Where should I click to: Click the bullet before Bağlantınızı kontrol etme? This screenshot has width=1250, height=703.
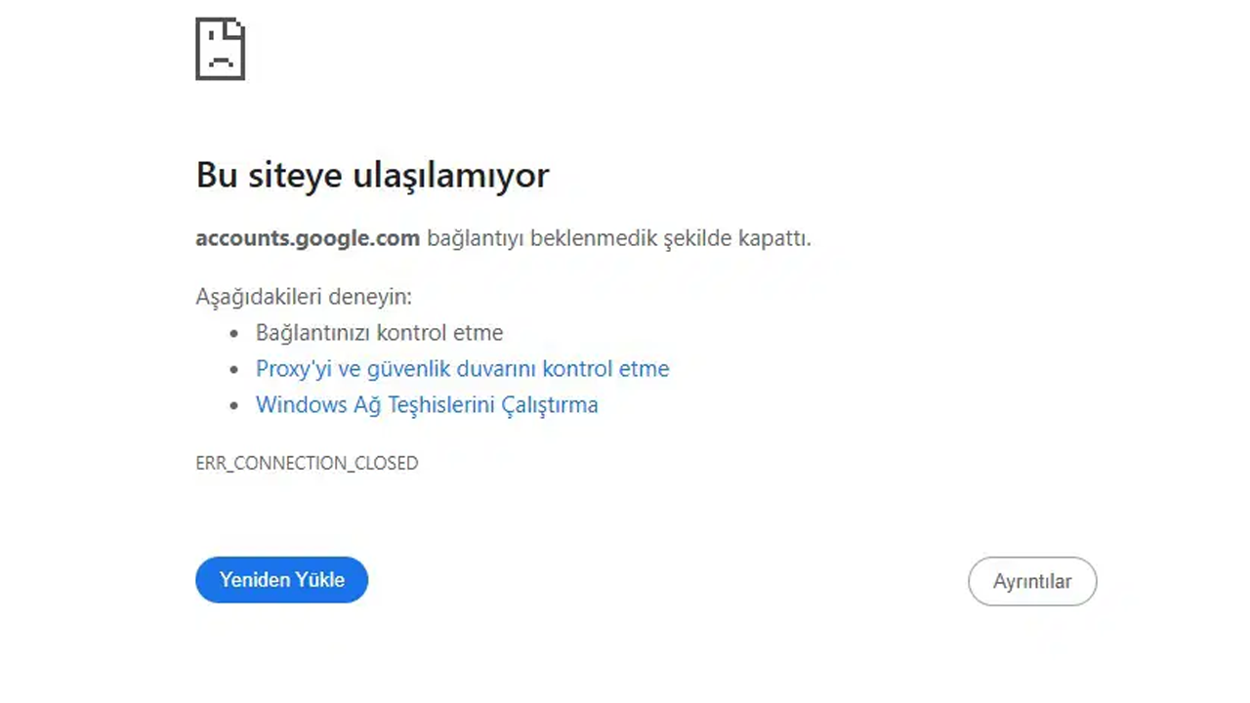click(x=234, y=334)
